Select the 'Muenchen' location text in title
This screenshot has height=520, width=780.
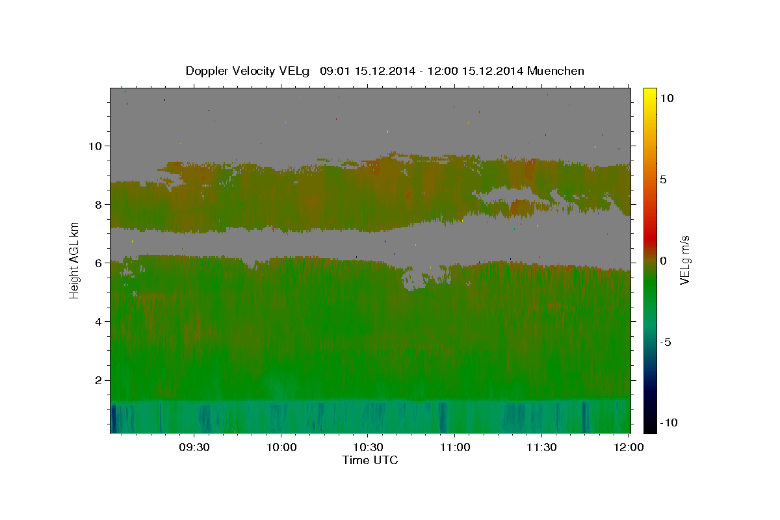click(x=556, y=71)
